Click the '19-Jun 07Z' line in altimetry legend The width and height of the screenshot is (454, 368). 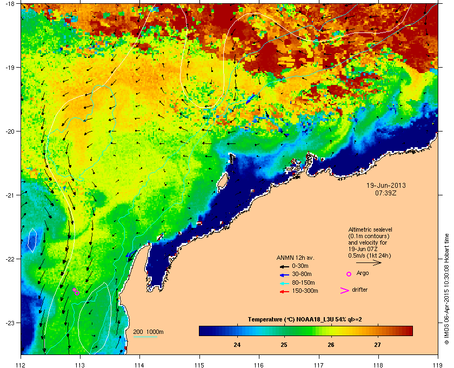point(363,249)
